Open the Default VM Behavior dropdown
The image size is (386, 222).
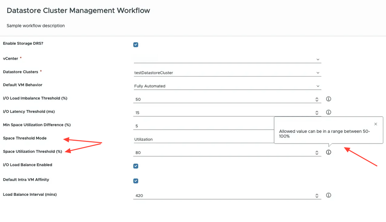point(318,86)
